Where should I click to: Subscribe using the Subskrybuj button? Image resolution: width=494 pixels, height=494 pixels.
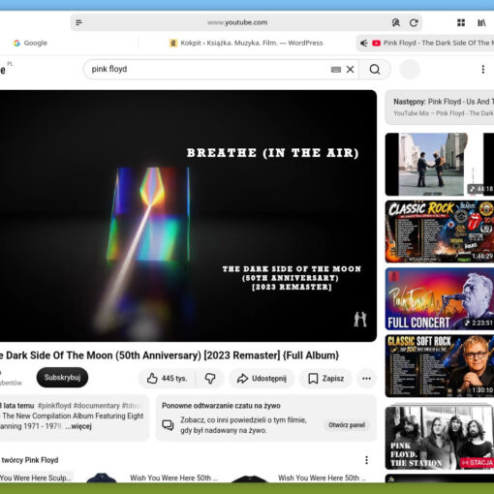pos(62,377)
